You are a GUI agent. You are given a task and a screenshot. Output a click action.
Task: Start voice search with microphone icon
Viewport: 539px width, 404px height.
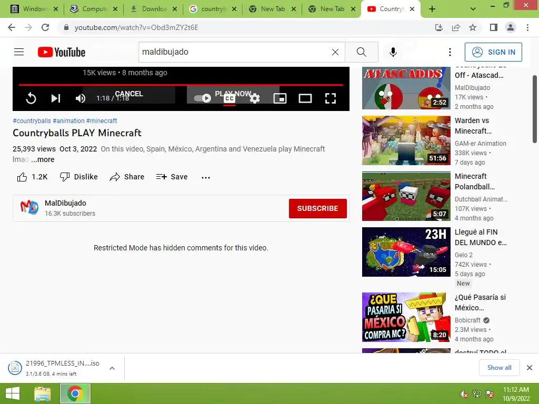pyautogui.click(x=393, y=52)
